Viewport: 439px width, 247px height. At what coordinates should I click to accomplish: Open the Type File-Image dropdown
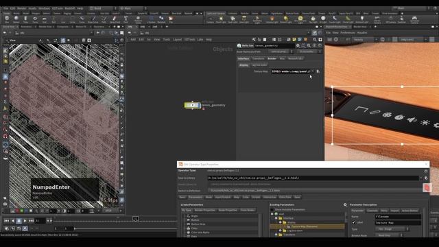coord(392,229)
